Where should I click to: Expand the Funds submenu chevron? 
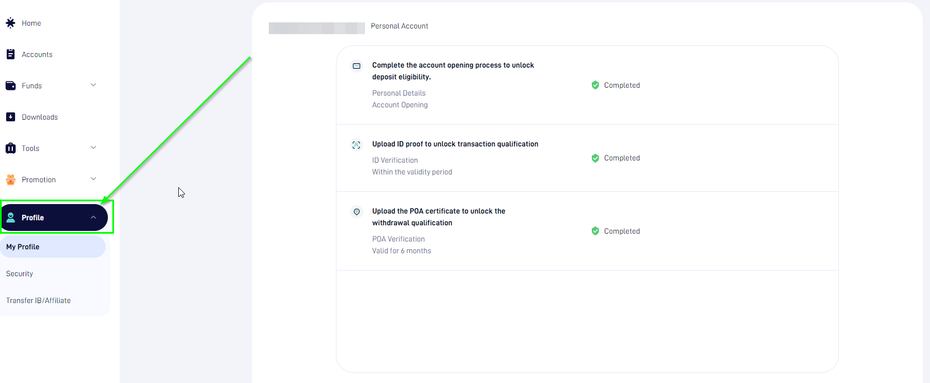pyautogui.click(x=93, y=85)
